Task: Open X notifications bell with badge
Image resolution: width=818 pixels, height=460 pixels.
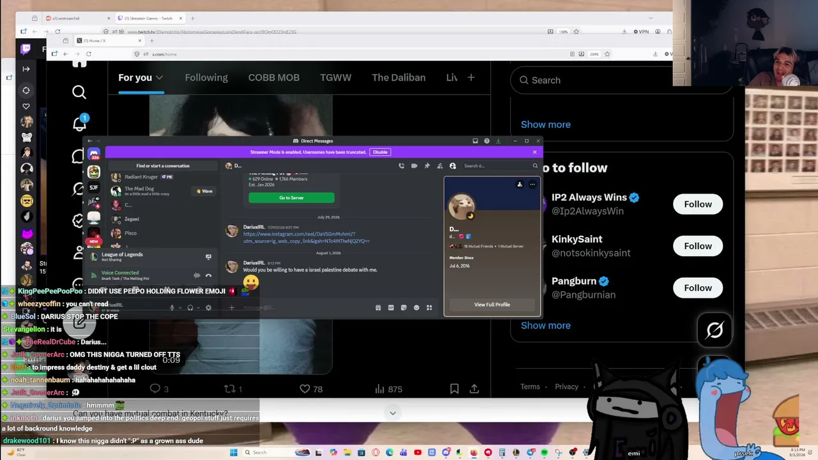Action: (x=80, y=123)
